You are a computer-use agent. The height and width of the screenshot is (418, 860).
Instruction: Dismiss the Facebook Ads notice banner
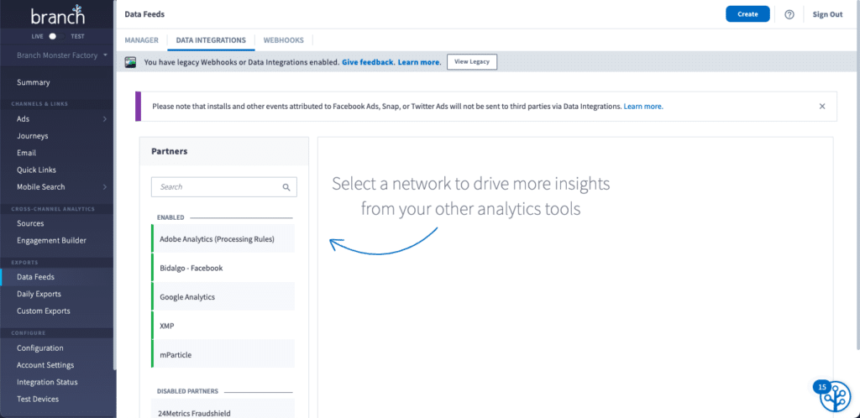point(821,107)
